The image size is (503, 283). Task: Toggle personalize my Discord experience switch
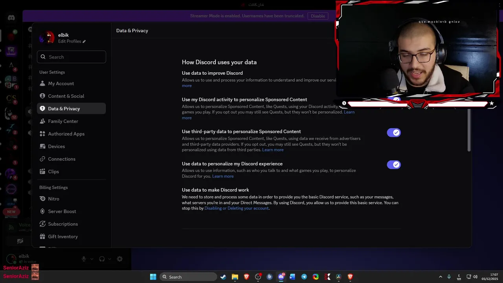click(x=394, y=165)
